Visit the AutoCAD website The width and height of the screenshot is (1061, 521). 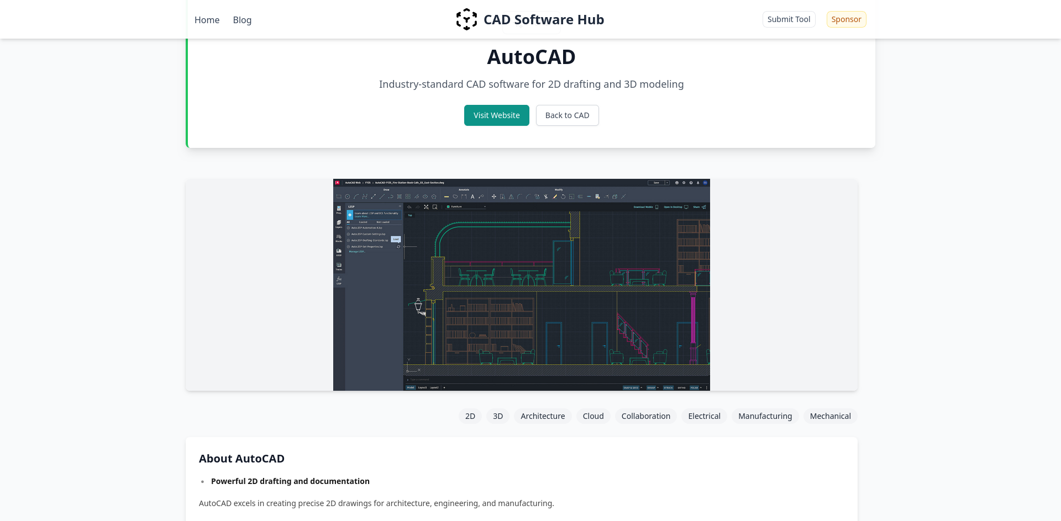pos(496,115)
